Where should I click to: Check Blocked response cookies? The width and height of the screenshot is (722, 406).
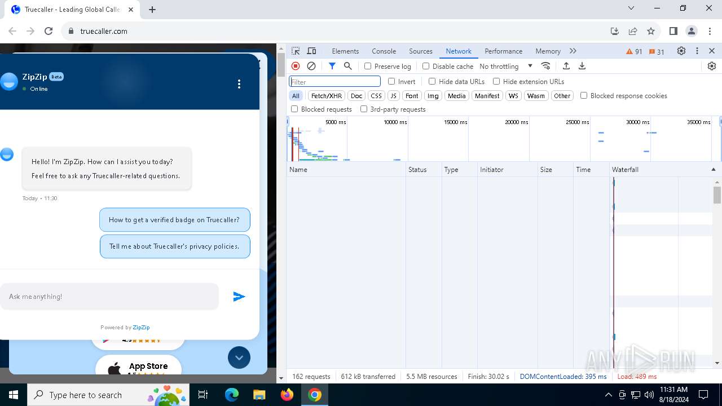[584, 95]
